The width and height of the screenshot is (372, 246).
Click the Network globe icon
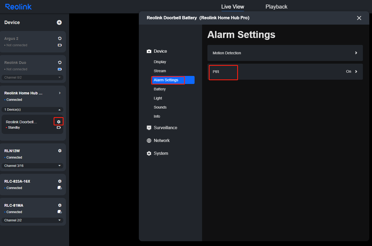click(x=149, y=141)
